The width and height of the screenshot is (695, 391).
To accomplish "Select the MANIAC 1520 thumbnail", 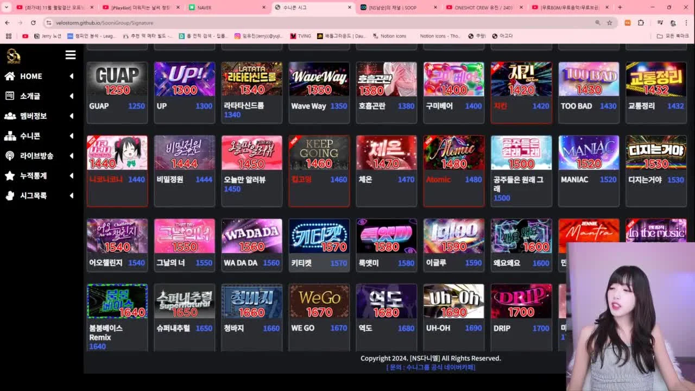I will coord(589,153).
